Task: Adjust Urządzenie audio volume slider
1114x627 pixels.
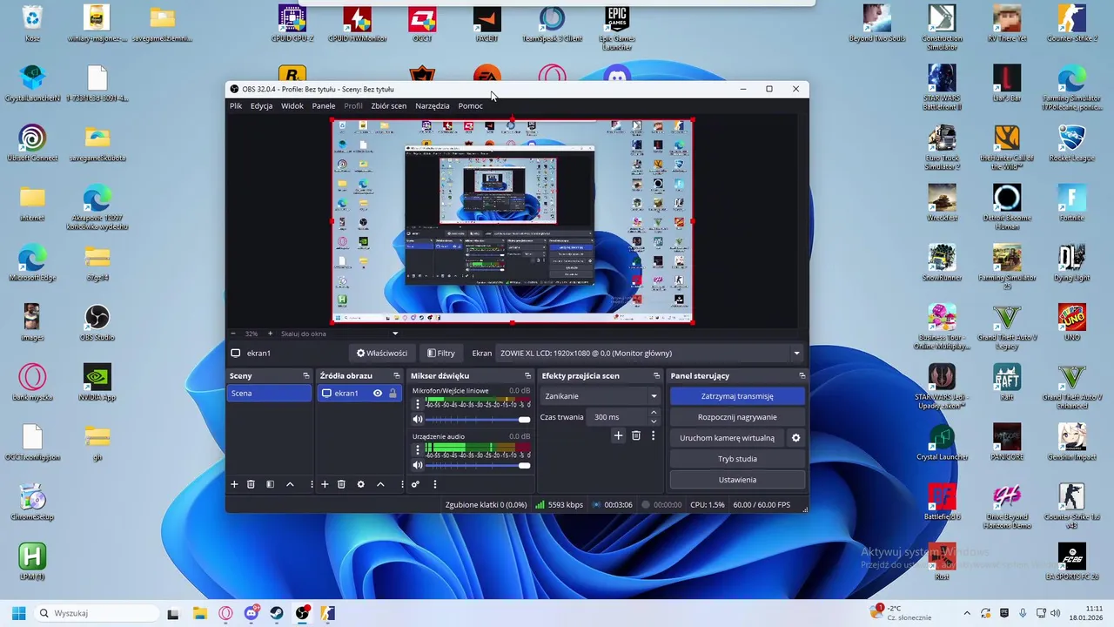Action: (477, 466)
